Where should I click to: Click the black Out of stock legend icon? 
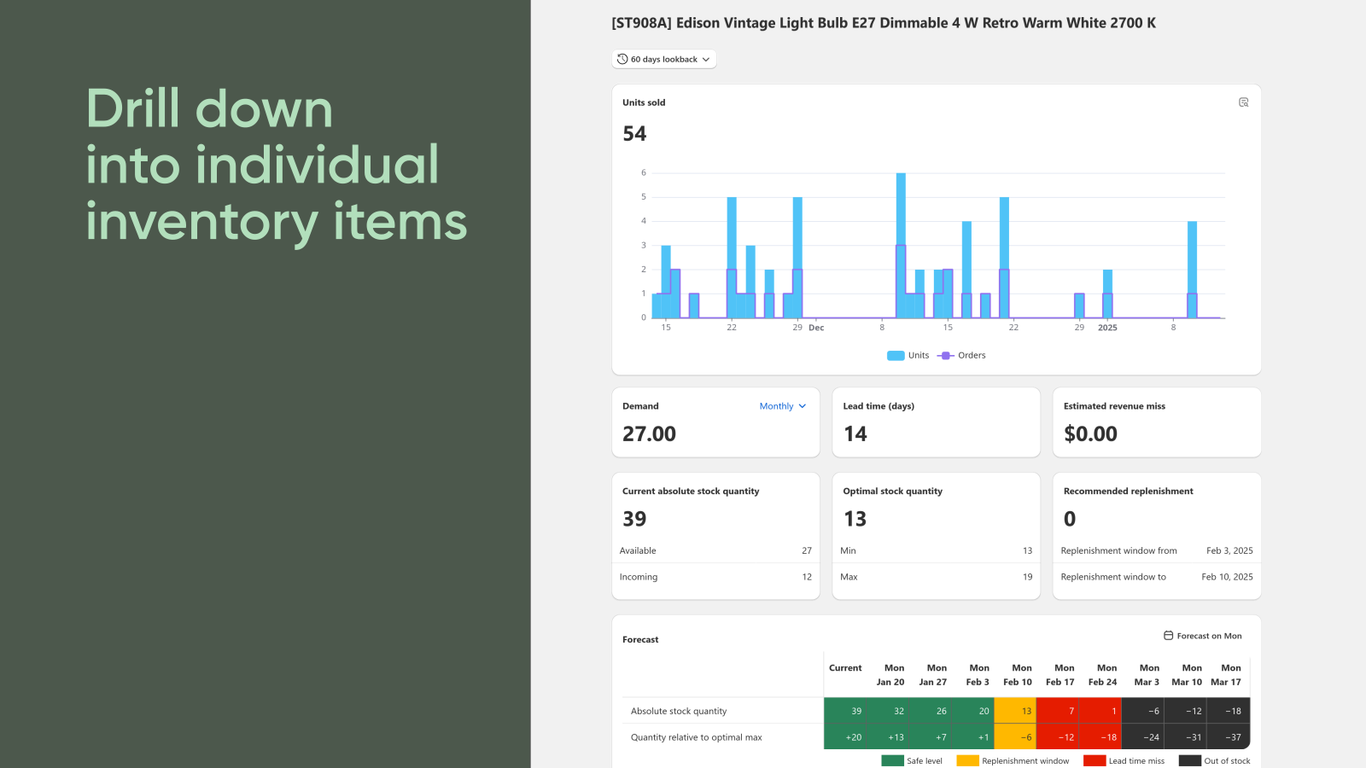point(1190,761)
